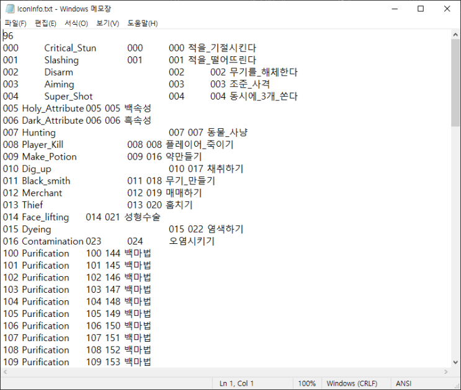This screenshot has width=461, height=390.
Task: Click 'Purification' on line 109
Action: [x=45, y=362]
